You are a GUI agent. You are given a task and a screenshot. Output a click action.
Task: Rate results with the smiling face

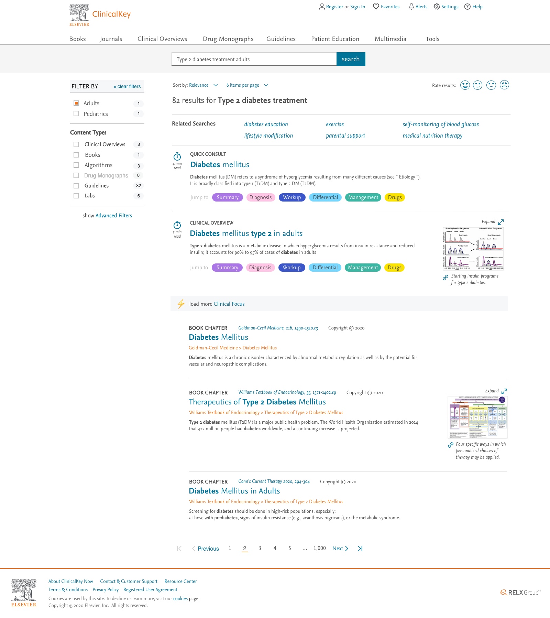[478, 85]
